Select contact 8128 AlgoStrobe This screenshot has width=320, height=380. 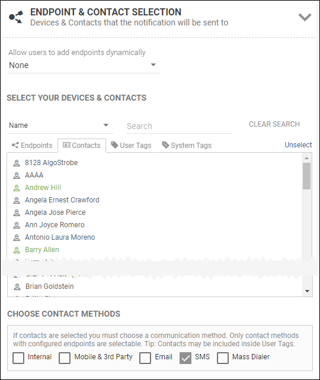click(51, 163)
